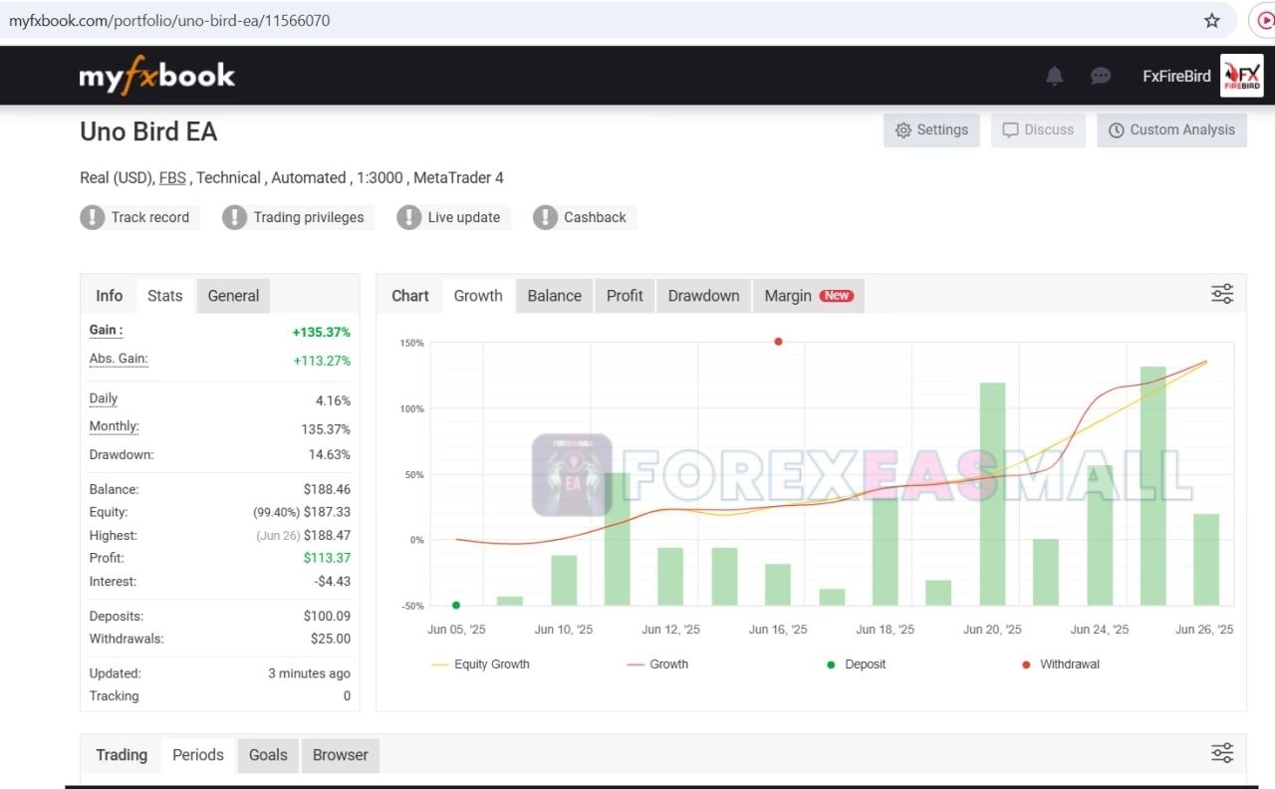
Task: Toggle Withdrawal markers in chart legend
Action: coord(1061,664)
